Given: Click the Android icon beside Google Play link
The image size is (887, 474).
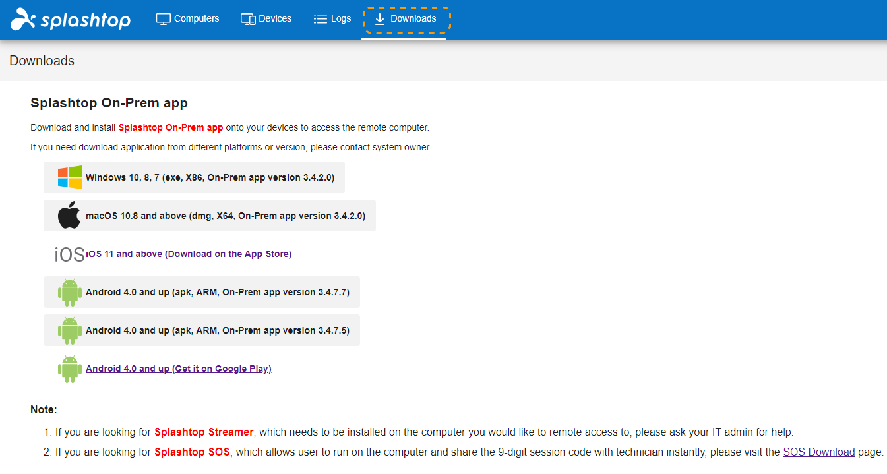Looking at the screenshot, I should pos(70,369).
